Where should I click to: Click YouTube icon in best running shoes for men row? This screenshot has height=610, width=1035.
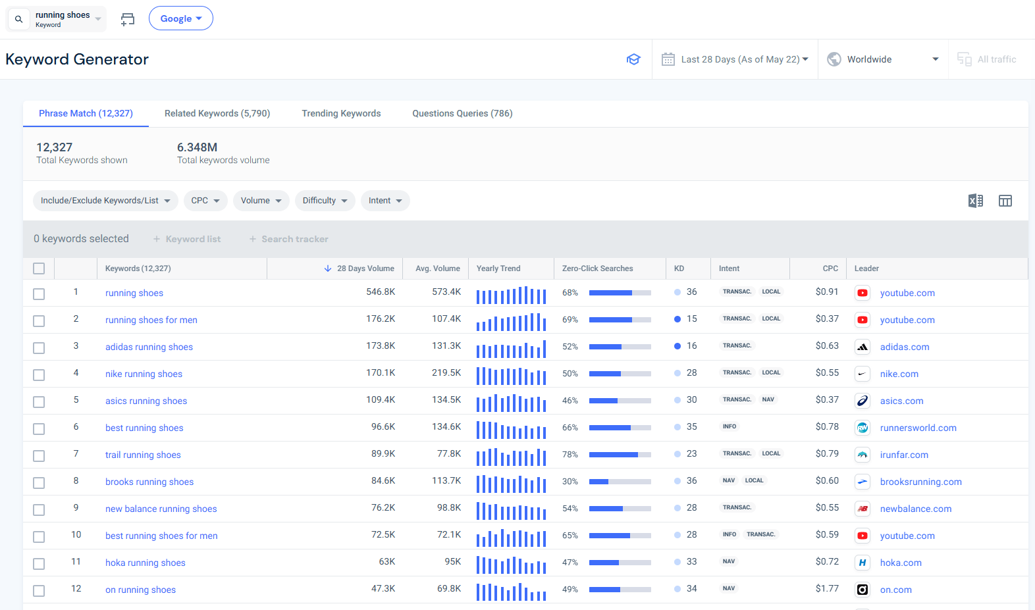(x=862, y=536)
